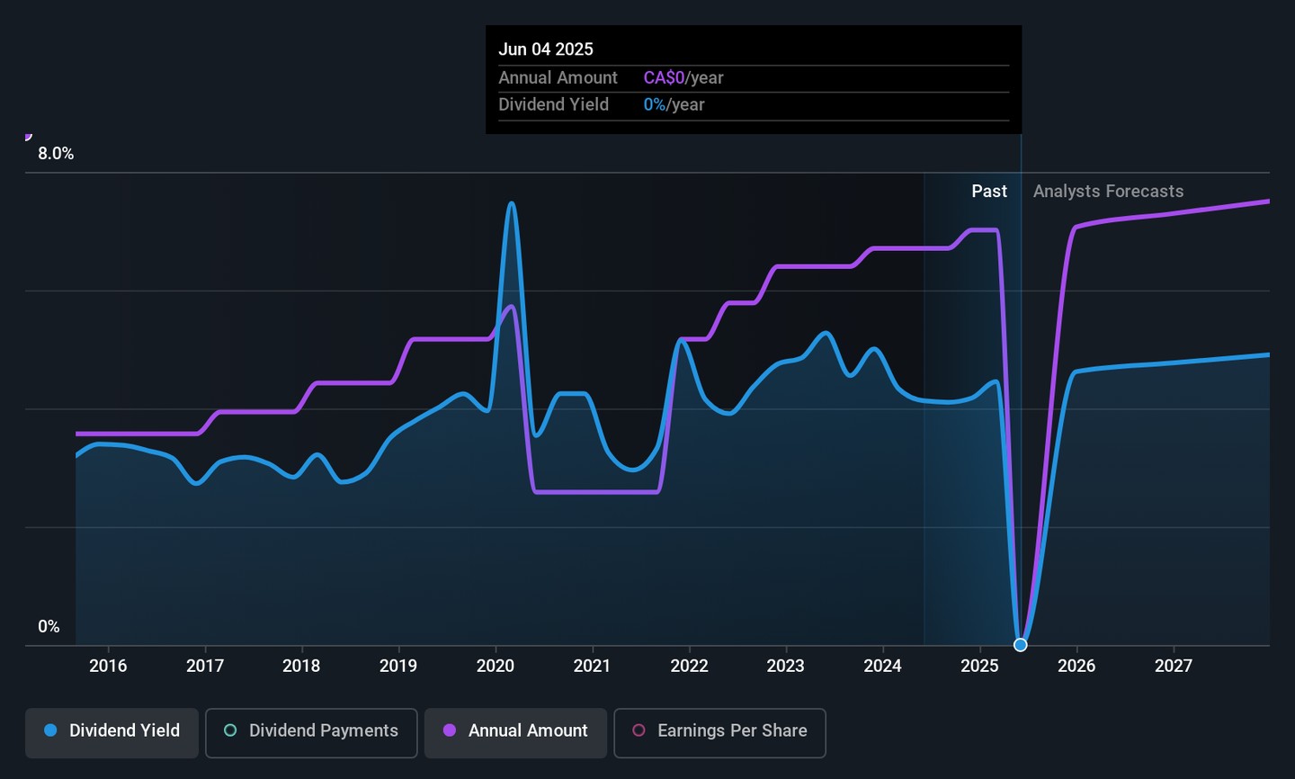Click the white data point marker at zero
Image resolution: width=1295 pixels, height=779 pixels.
click(1020, 644)
